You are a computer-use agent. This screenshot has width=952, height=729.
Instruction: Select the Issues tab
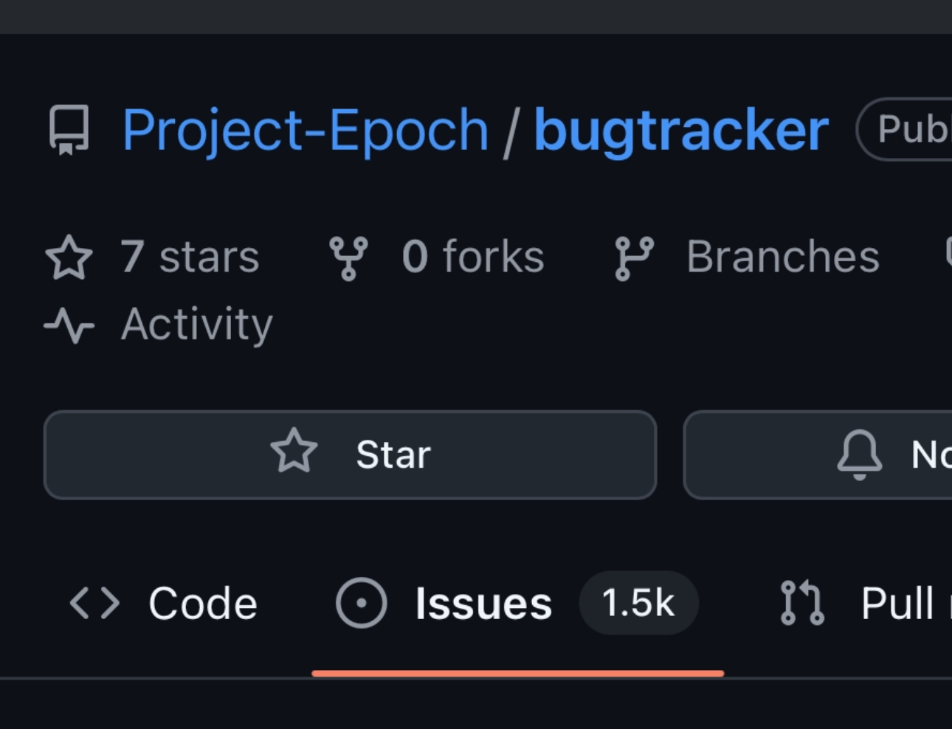point(483,604)
